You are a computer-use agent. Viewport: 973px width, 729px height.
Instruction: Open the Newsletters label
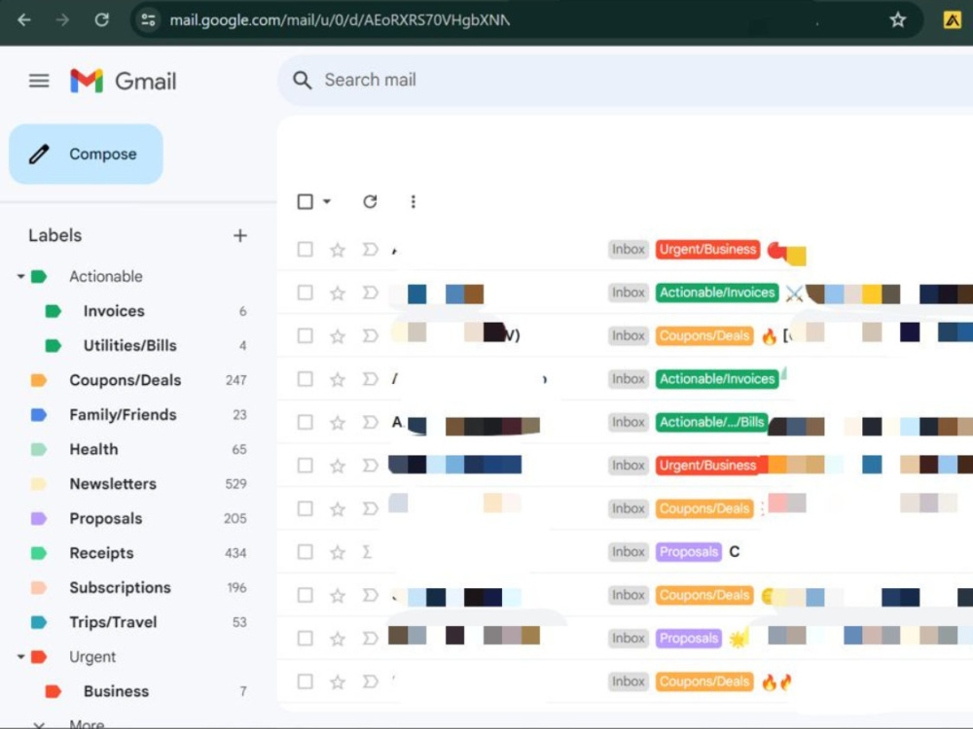[x=112, y=483]
